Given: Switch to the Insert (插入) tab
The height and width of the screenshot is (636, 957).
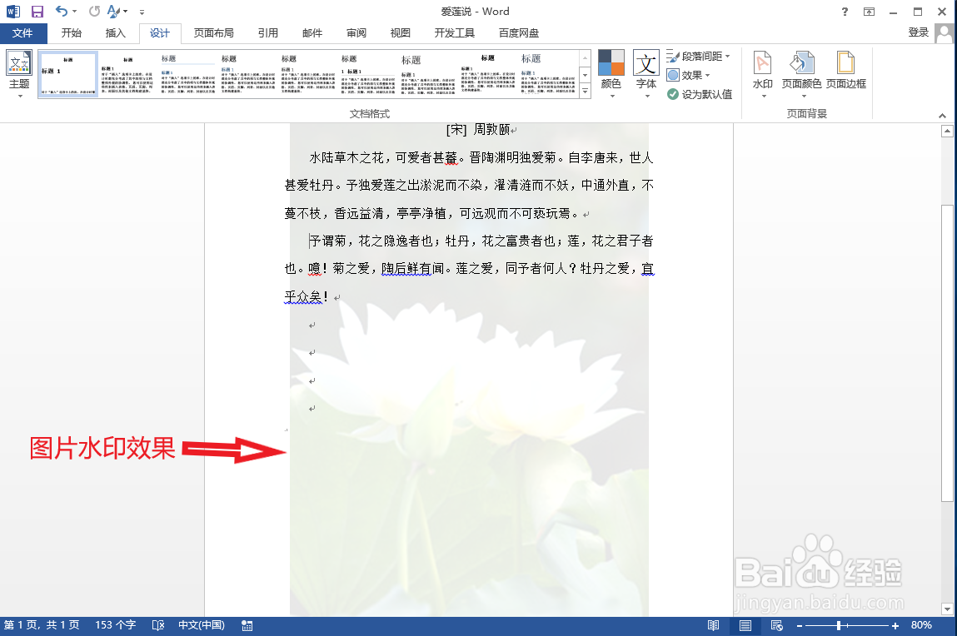Looking at the screenshot, I should pyautogui.click(x=115, y=33).
